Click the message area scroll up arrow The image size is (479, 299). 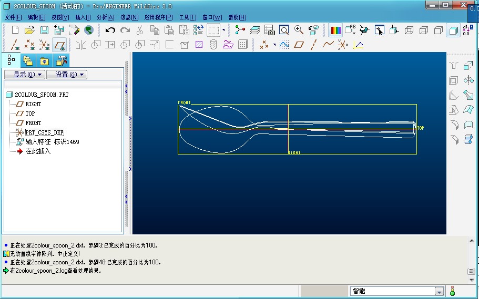472,241
